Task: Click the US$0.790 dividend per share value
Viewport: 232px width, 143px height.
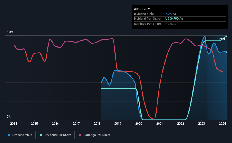Action: (172, 19)
